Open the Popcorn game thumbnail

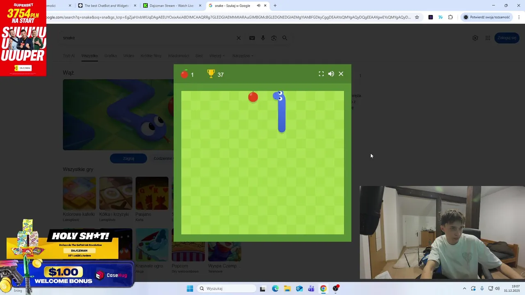pos(188,252)
